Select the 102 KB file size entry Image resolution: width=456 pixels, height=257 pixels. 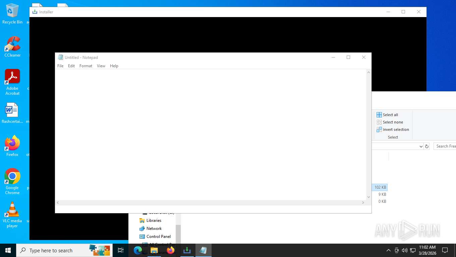[x=380, y=187]
